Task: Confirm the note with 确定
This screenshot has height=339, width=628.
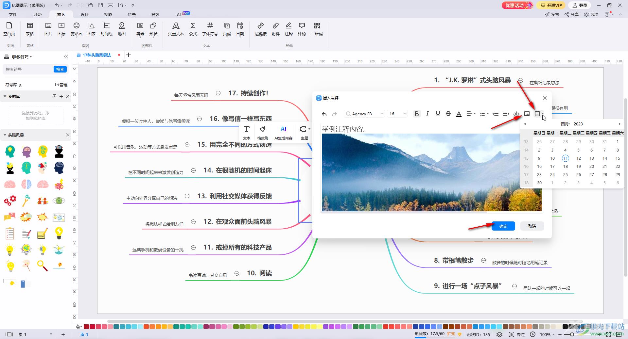Action: (x=503, y=226)
